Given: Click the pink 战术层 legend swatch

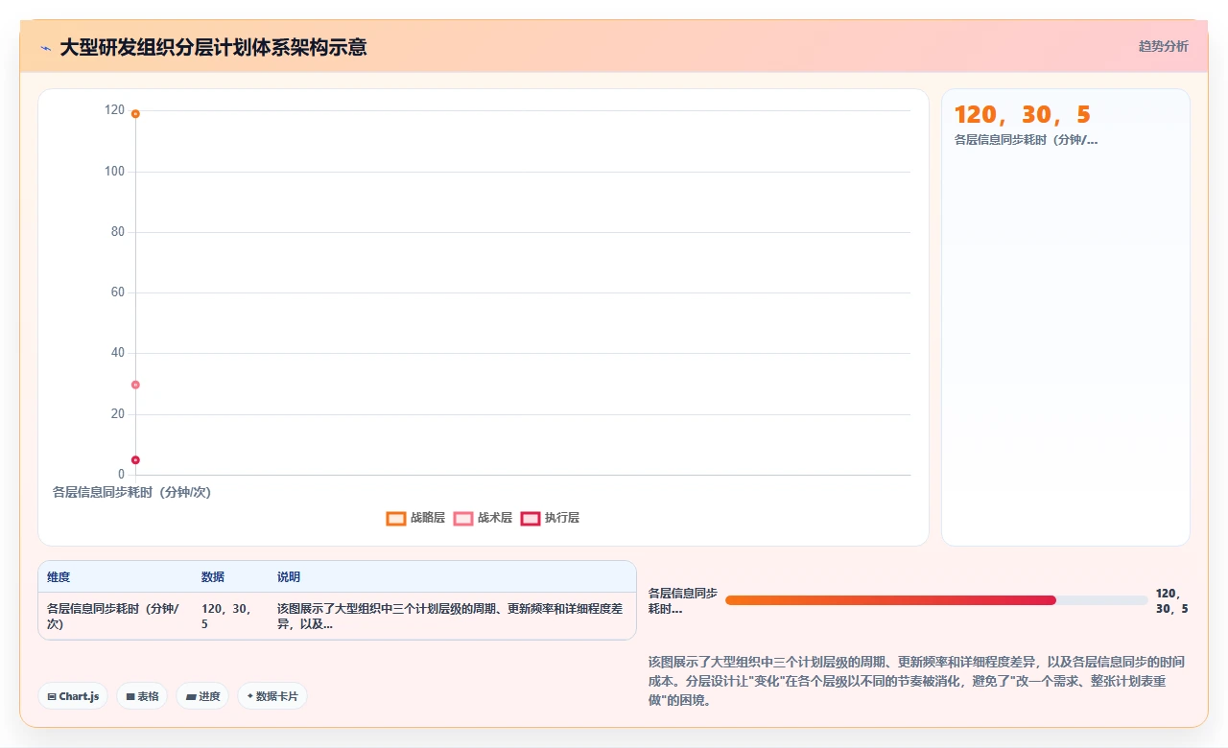Looking at the screenshot, I should click(463, 518).
